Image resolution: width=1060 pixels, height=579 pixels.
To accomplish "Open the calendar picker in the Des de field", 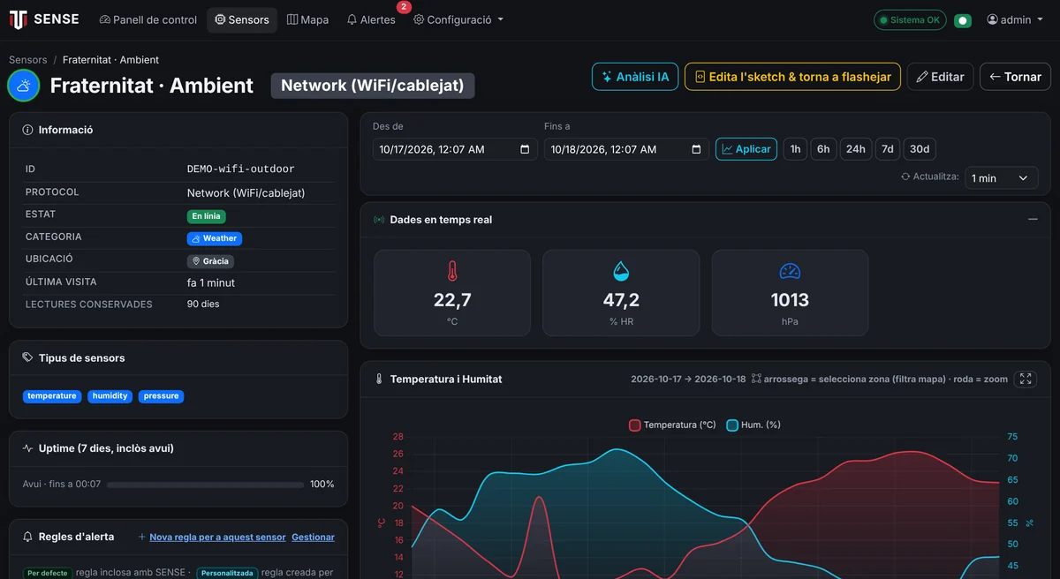I will point(525,149).
